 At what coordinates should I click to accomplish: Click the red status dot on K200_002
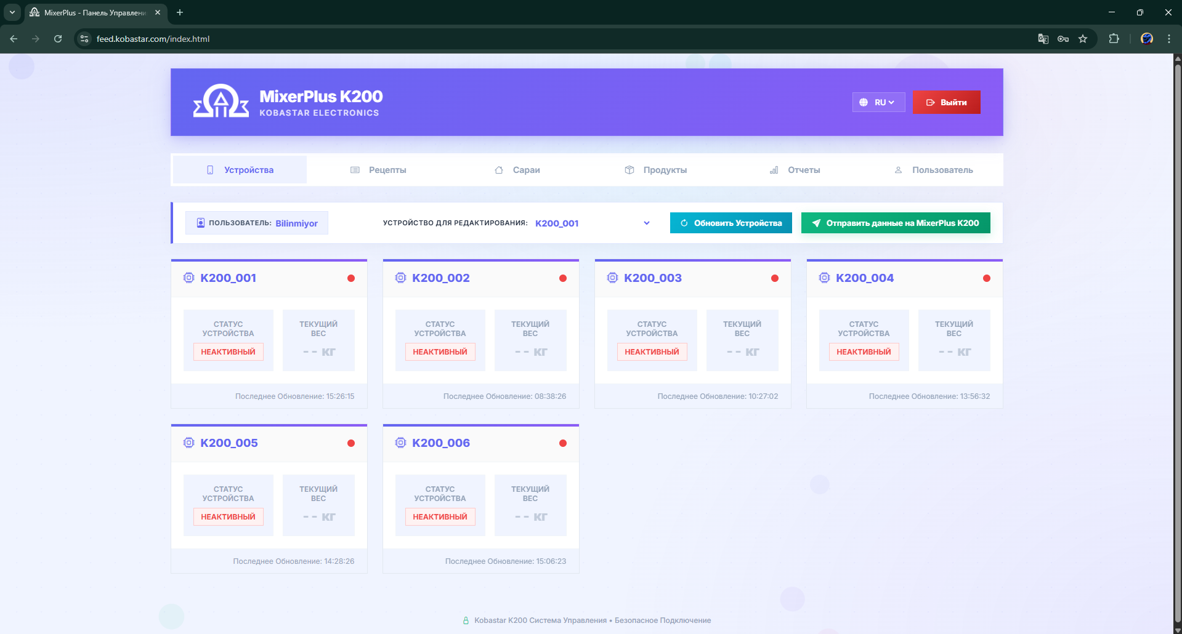tap(562, 278)
